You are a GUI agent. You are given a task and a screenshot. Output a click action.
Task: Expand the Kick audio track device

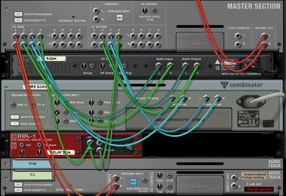[x=6, y=164]
